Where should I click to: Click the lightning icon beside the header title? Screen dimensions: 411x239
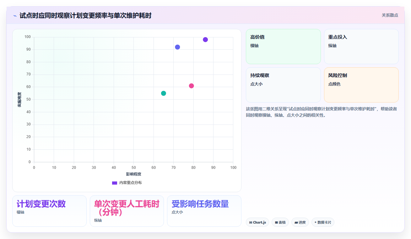click(x=15, y=15)
